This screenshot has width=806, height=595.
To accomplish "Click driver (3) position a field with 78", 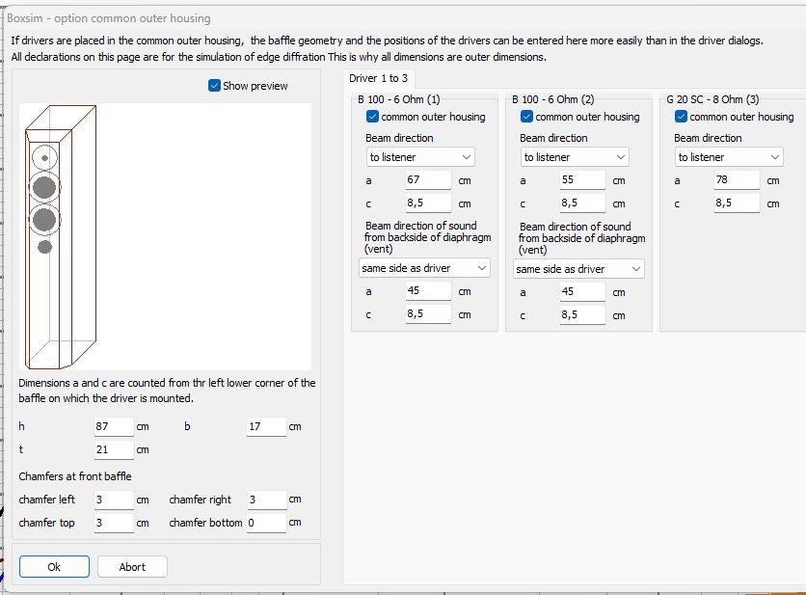I will click(x=737, y=180).
